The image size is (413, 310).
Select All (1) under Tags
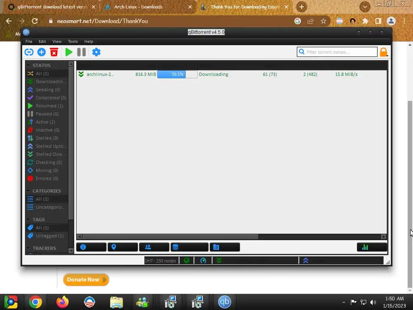coord(47,228)
